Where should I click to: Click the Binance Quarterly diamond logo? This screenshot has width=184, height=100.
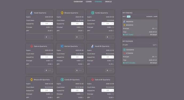click(x=62, y=13)
